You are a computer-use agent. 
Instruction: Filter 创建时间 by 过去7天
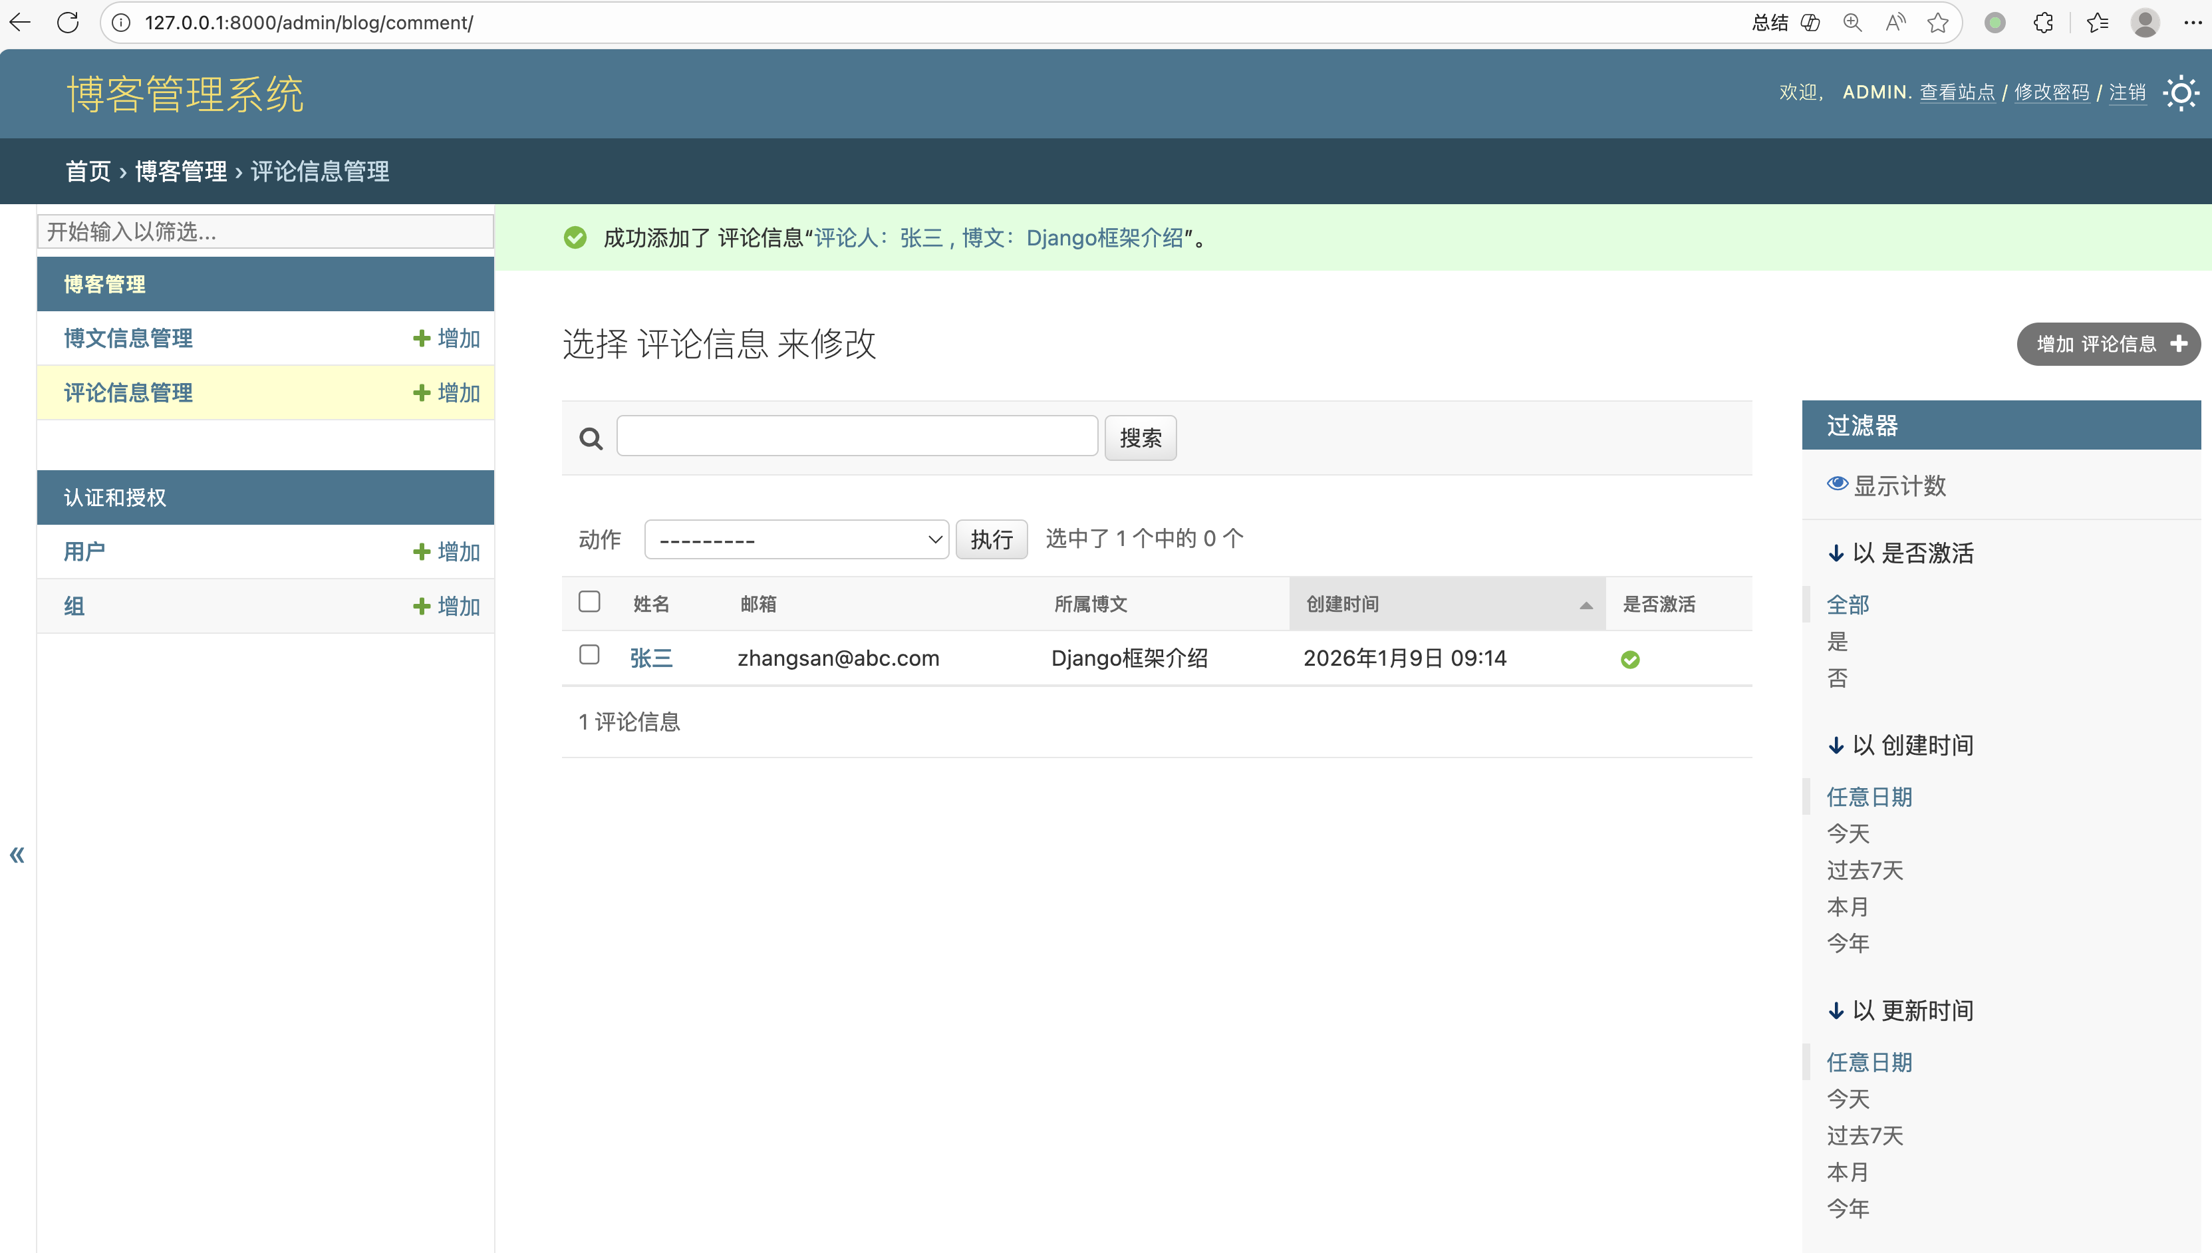(1864, 870)
